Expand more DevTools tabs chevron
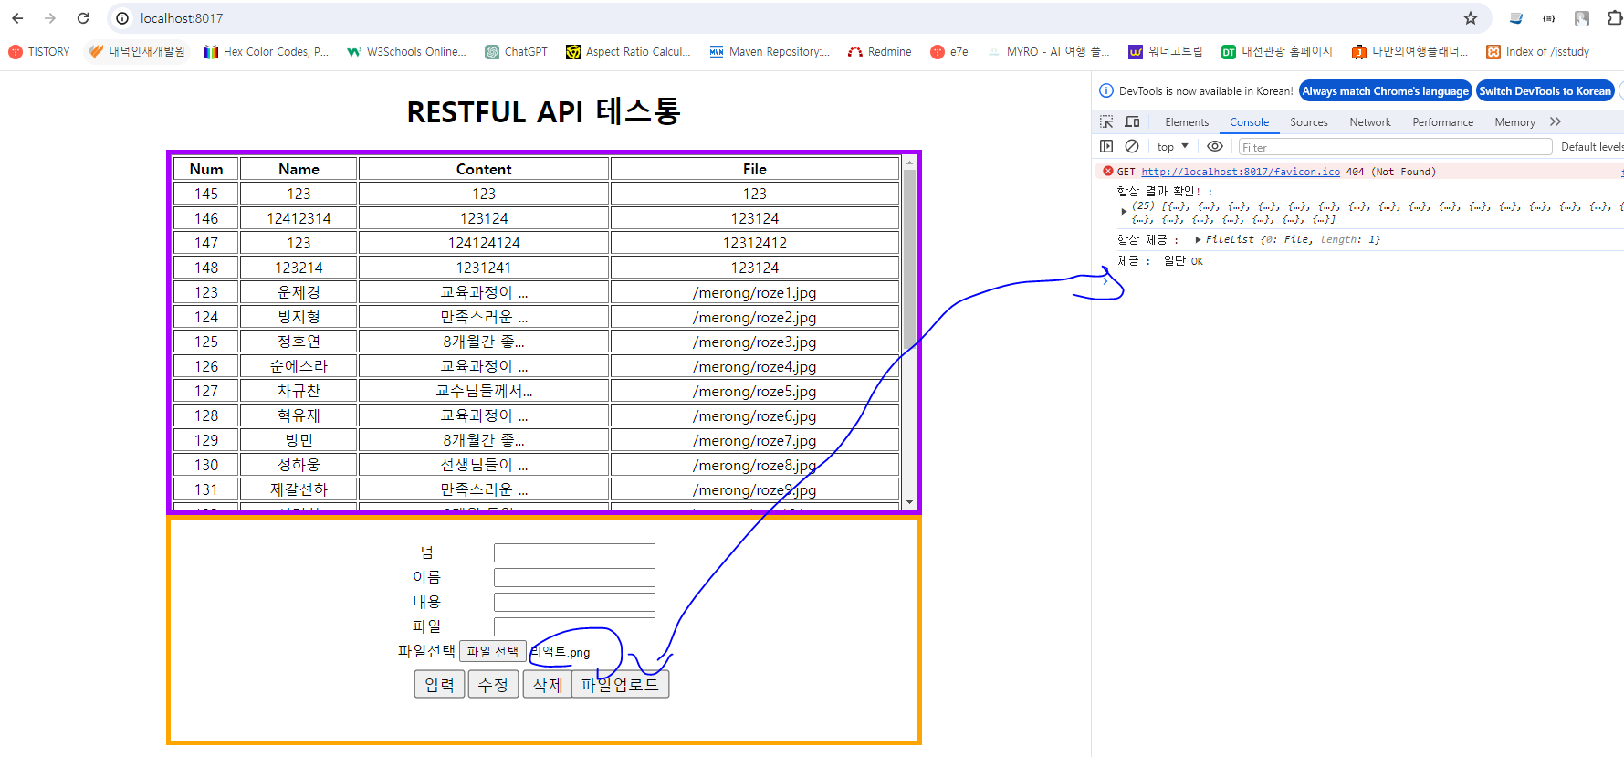This screenshot has height=757, width=1624. 1556,121
